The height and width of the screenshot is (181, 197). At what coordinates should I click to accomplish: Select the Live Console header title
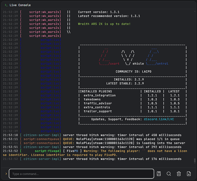pos(20,5)
